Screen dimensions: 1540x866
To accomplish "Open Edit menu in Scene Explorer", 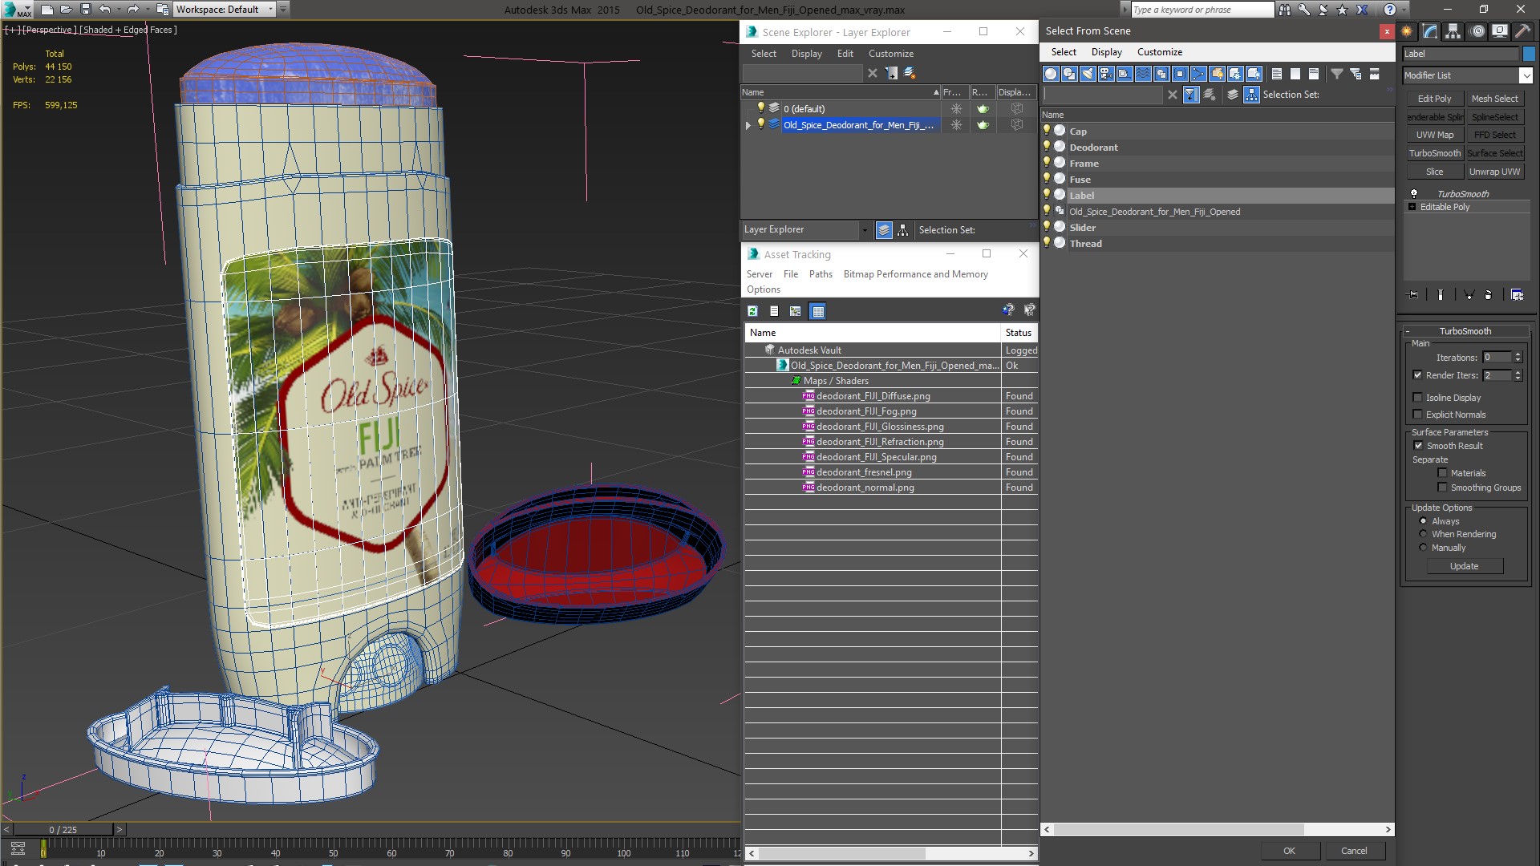I will tap(845, 54).
